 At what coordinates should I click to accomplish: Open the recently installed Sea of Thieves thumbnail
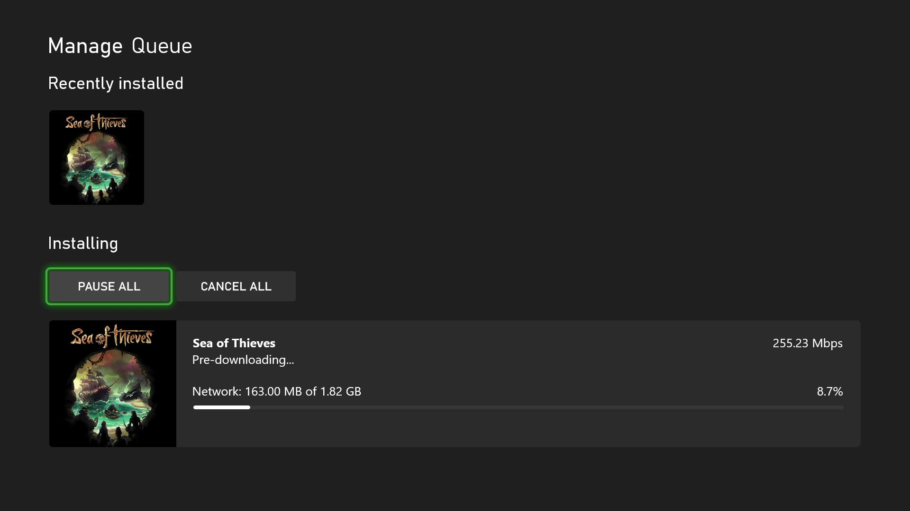pyautogui.click(x=96, y=158)
